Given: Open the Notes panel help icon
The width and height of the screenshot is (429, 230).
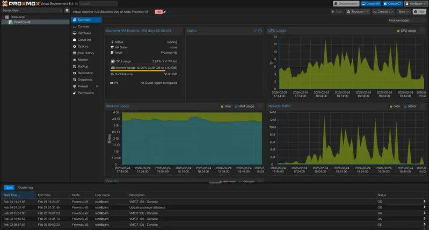Looking at the screenshot, I should pyautogui.click(x=260, y=31).
